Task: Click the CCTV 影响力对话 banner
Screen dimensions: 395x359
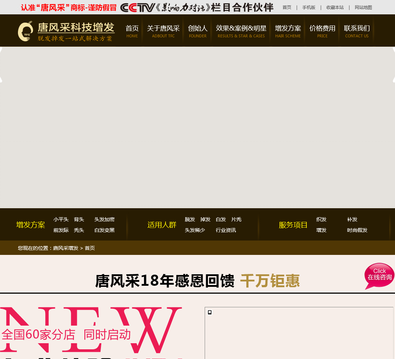Action: coord(197,8)
